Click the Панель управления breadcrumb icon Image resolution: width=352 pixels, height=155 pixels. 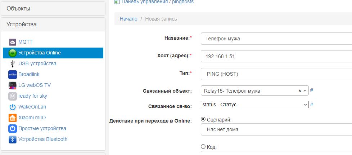pyautogui.click(x=117, y=2)
